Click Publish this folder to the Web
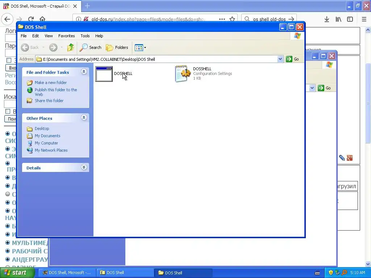Viewport: 371px width, 278px height. (x=56, y=92)
